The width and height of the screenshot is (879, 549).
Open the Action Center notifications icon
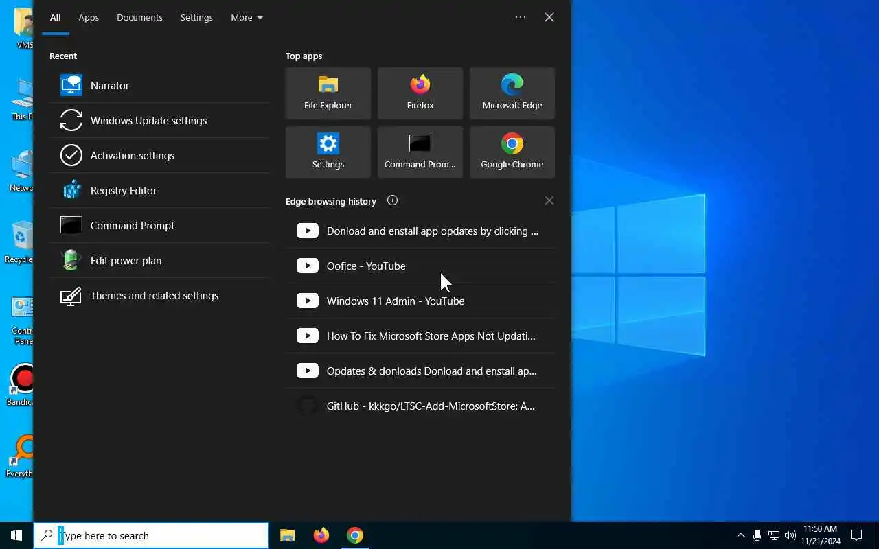coord(856,535)
